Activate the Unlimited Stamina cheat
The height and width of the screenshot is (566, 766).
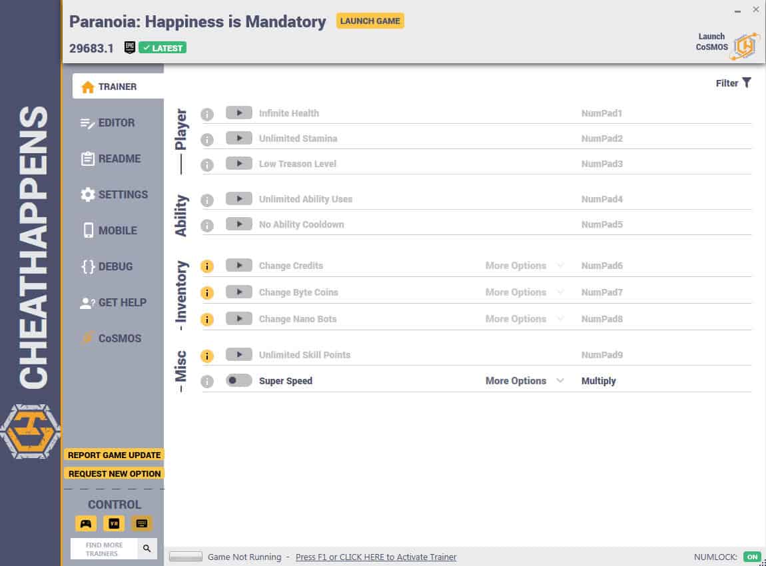click(x=239, y=139)
